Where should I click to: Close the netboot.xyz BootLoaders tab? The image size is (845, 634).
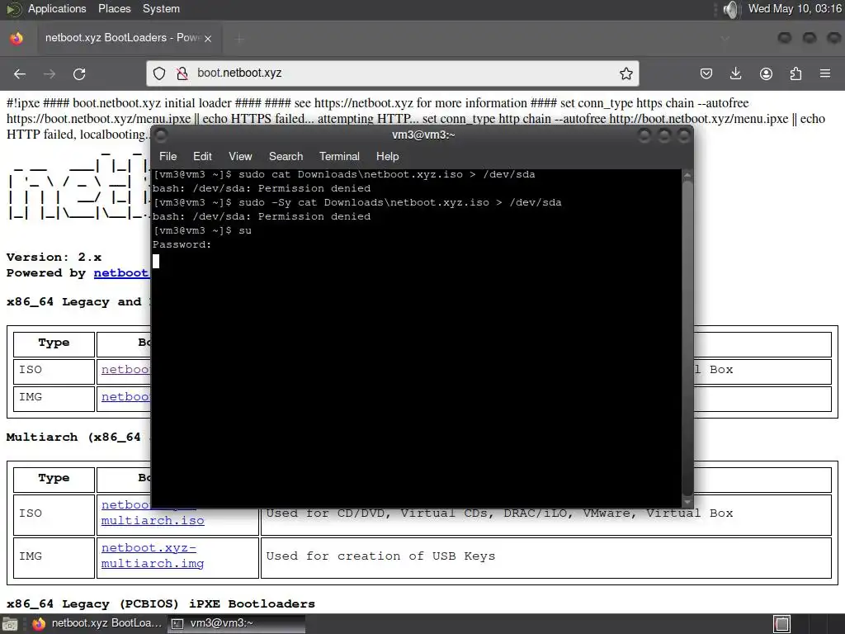click(x=208, y=38)
